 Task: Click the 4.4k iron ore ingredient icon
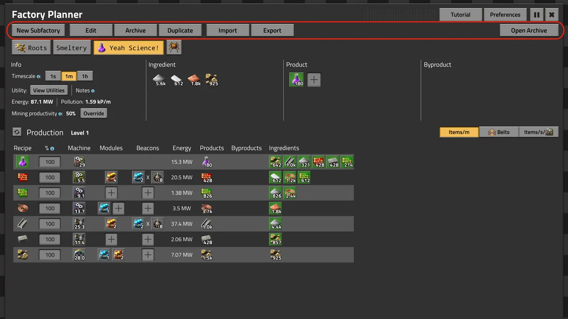point(276,224)
